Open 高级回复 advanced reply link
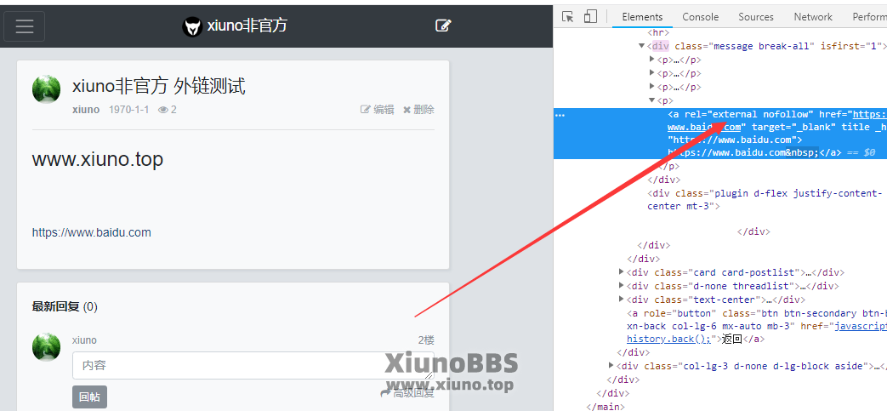Image resolution: width=887 pixels, height=411 pixels. (407, 393)
